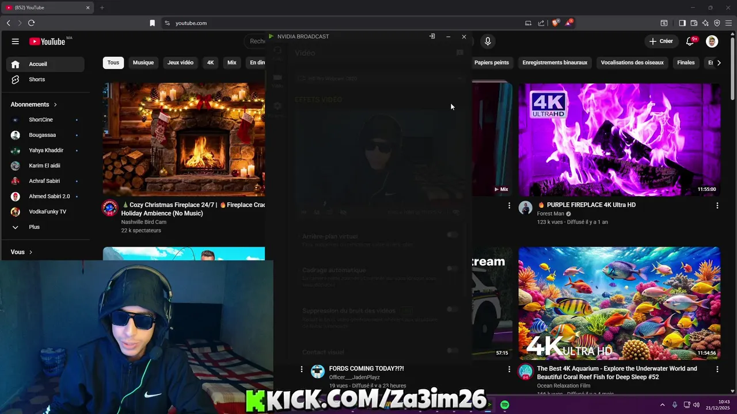Screen dimensions: 737x414
Task: Open the YouTube guide hamburger menu
Action: tap(16, 41)
